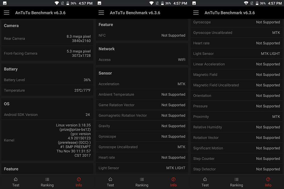The height and width of the screenshot is (189, 284).
Task: Tap the Sensor section header
Action: [105, 73]
